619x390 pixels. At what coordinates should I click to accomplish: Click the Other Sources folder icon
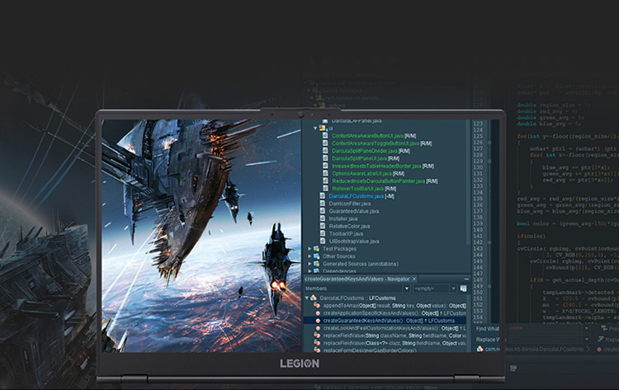tap(316, 256)
